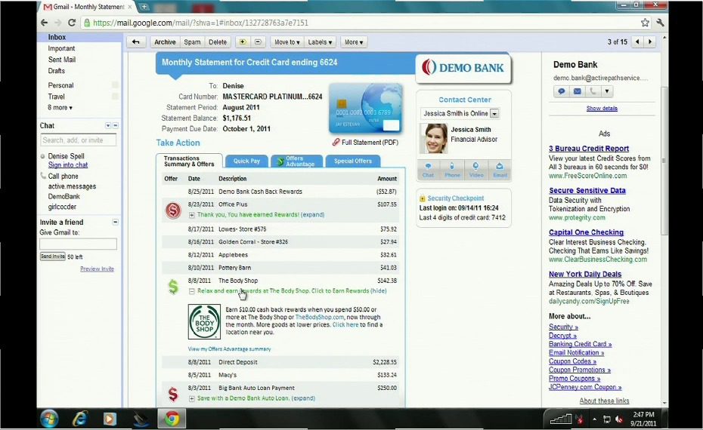The width and height of the screenshot is (703, 430).
Task: Open the Chat panel options dropdown
Action: [x=108, y=126]
